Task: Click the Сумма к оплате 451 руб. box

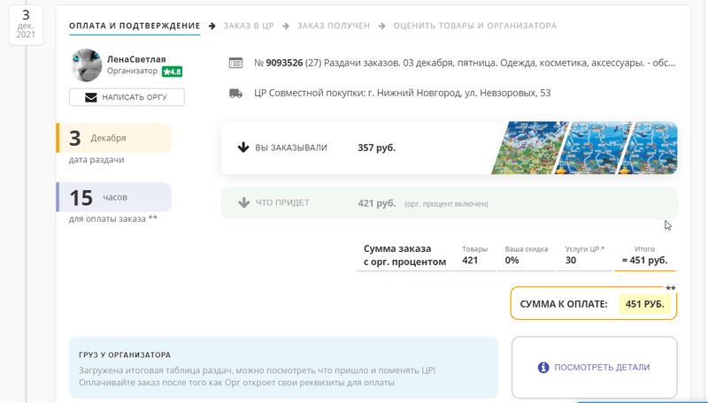Action: (594, 303)
